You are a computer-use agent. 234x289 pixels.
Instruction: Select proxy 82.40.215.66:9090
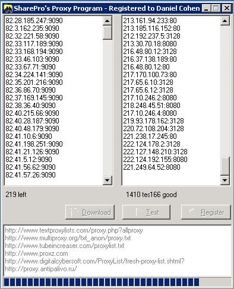click(x=32, y=113)
